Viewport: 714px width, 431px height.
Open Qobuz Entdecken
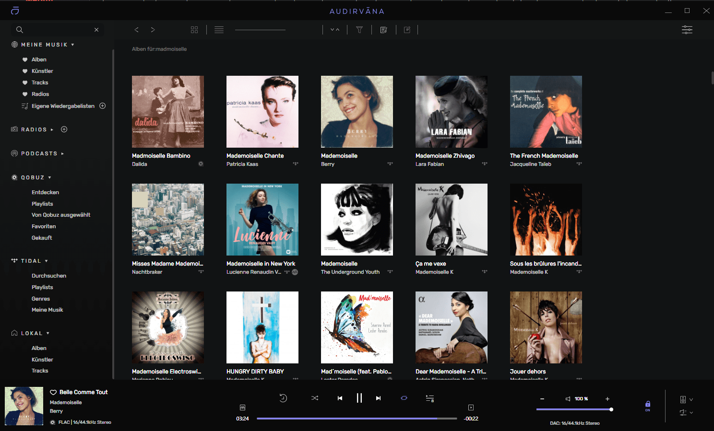(45, 192)
